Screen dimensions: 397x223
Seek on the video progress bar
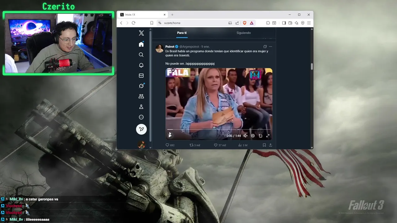219,129
